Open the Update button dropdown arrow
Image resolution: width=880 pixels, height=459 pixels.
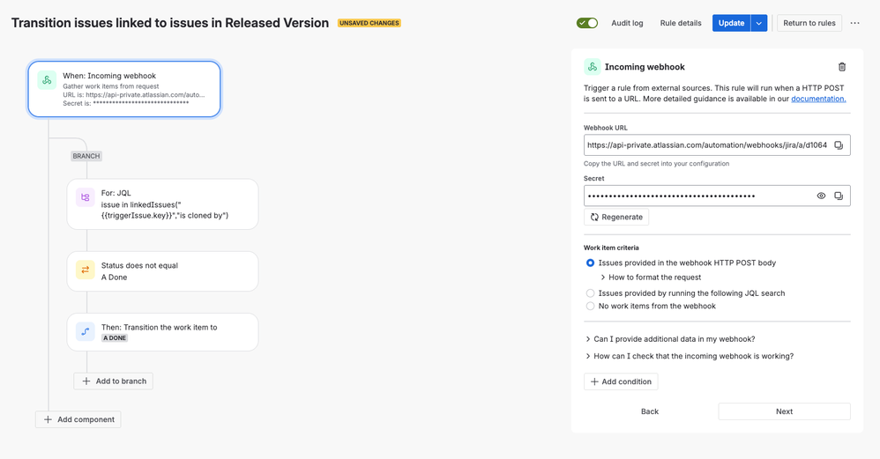(759, 23)
